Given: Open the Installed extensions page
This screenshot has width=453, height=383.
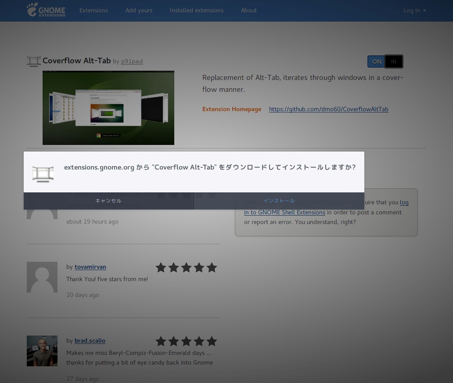Looking at the screenshot, I should click(197, 11).
